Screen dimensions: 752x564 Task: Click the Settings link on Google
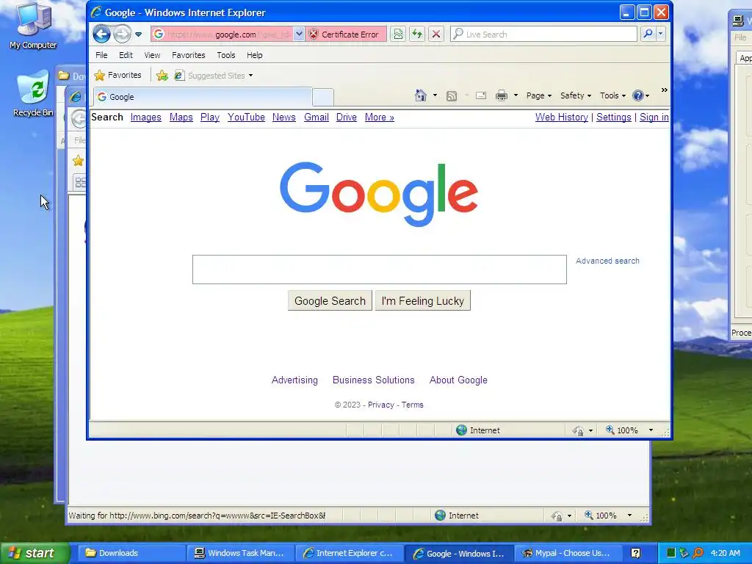[x=613, y=117]
